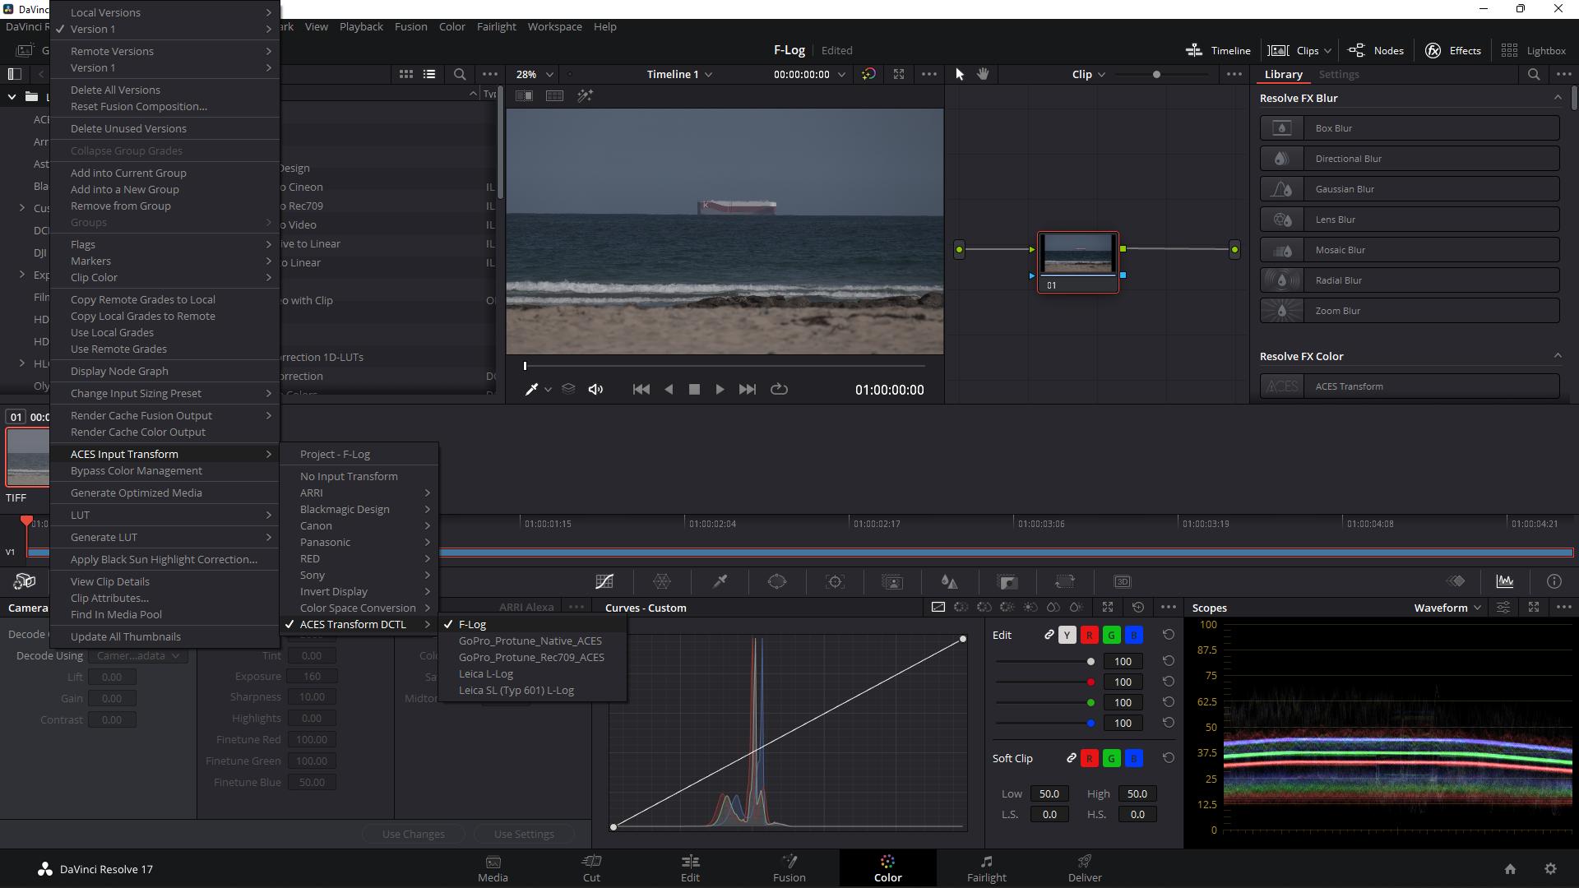The image size is (1579, 888).
Task: Expand the curves palette to full size
Action: tap(1108, 608)
